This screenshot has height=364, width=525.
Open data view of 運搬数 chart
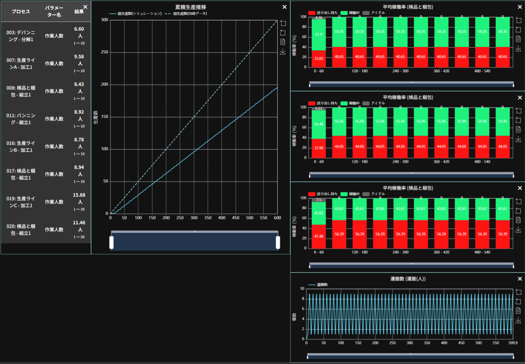[x=518, y=311]
